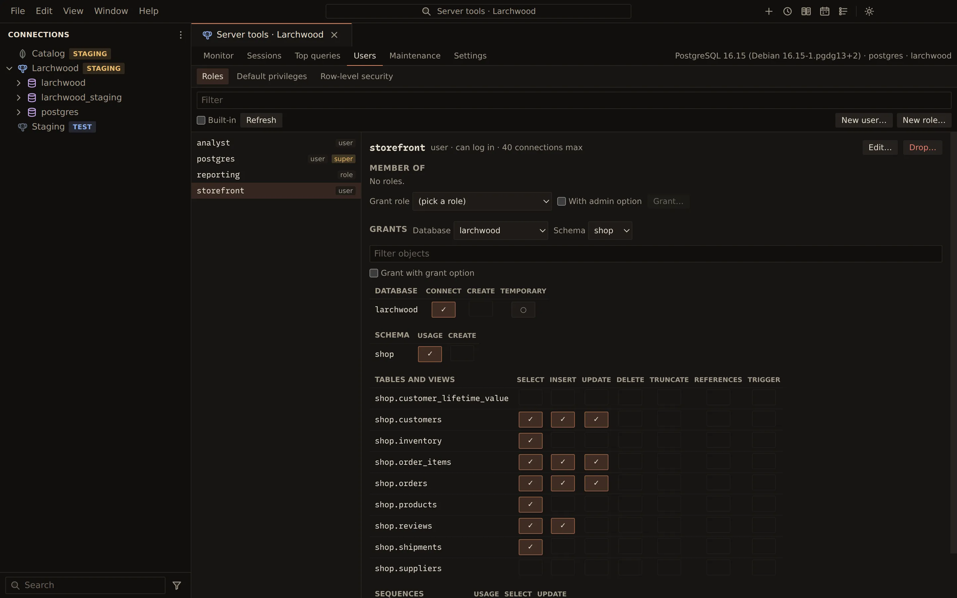The image size is (957, 598).
Task: Click the Staging connection elephant icon
Action: coord(23,127)
